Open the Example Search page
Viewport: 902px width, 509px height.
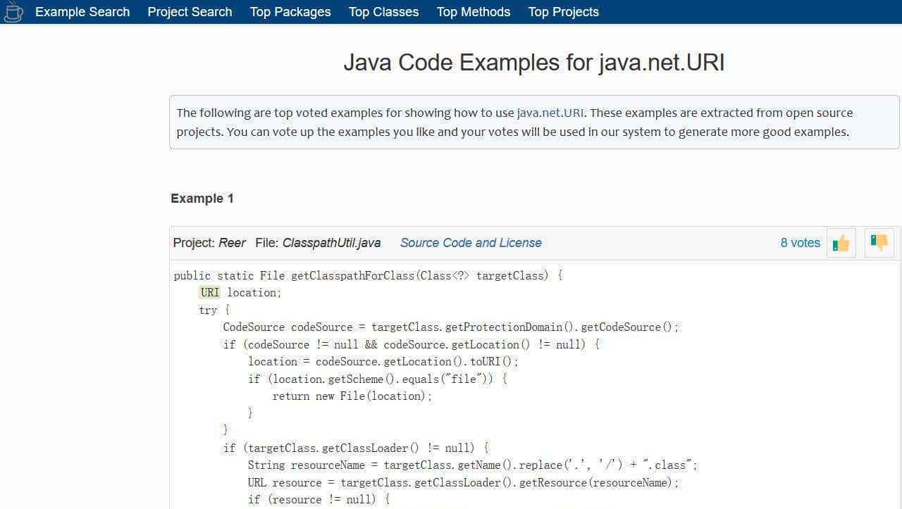coord(82,11)
